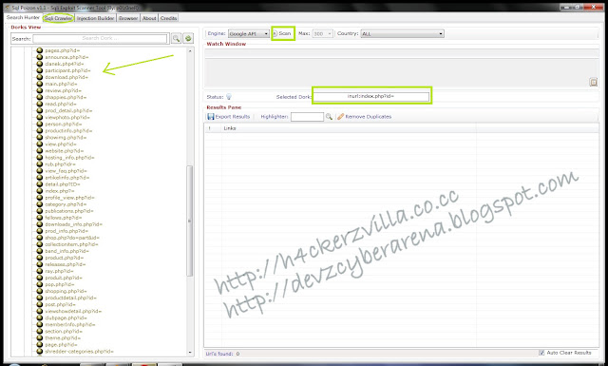This screenshot has width=608, height=366.
Task: Select the shredder-categories.php?id= dork
Action: pos(79,351)
